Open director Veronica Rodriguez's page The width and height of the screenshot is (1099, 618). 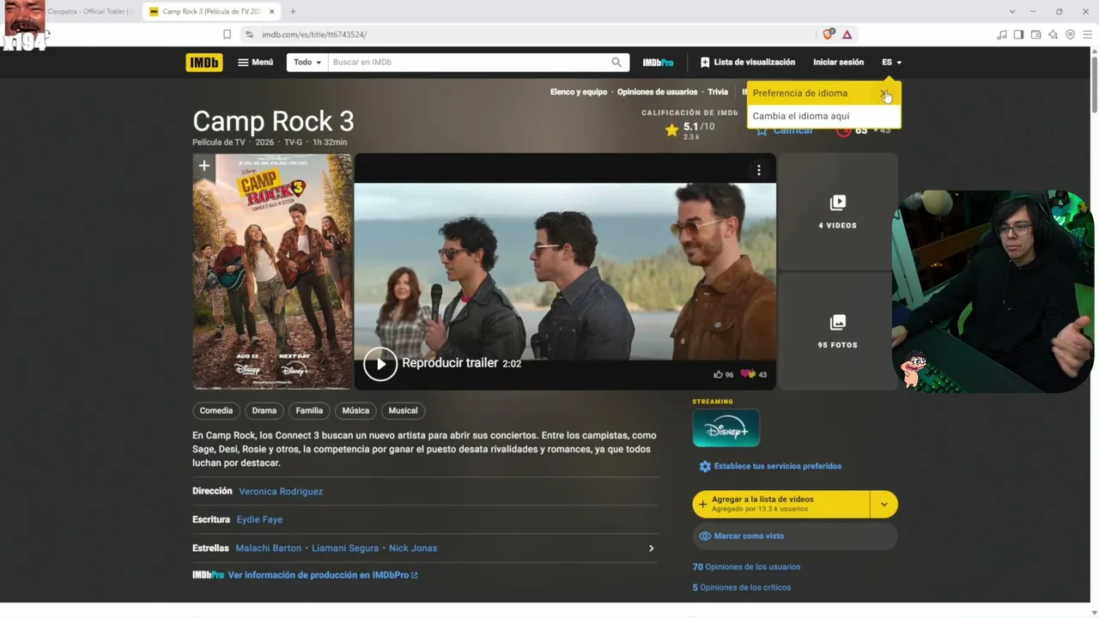point(281,491)
